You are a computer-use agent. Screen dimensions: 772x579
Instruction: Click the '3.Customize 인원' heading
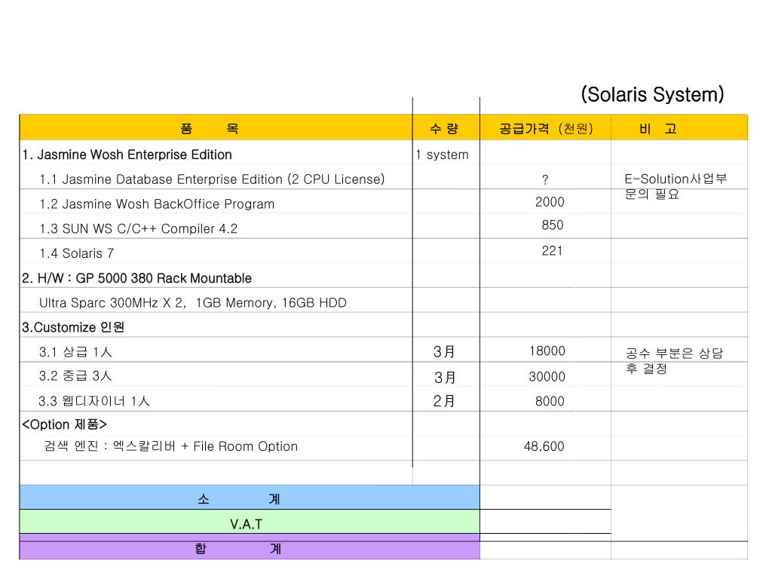point(73,327)
